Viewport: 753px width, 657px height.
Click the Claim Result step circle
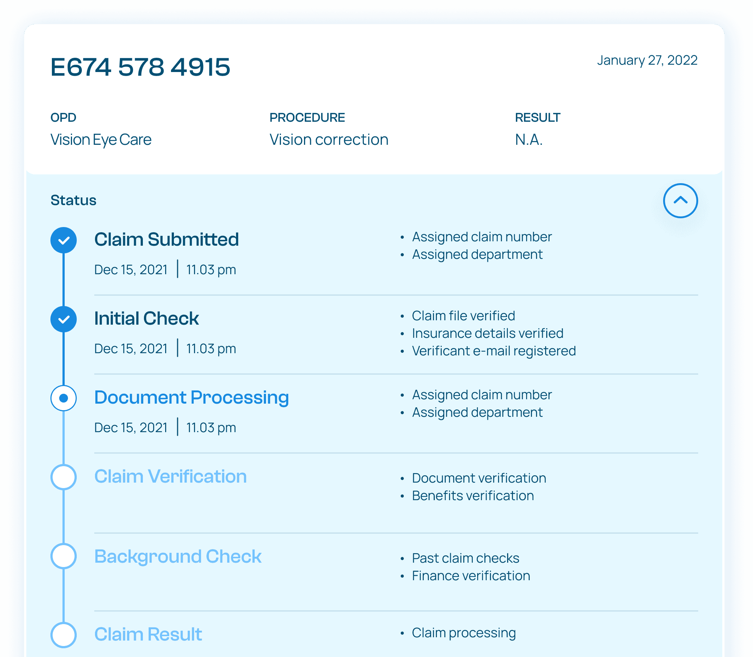click(x=64, y=635)
